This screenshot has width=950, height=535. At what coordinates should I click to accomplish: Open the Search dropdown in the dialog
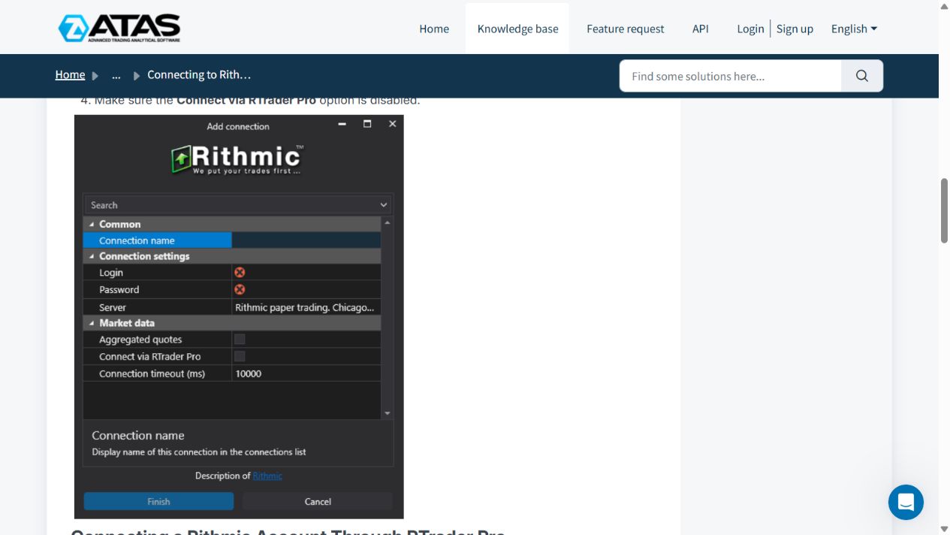pos(384,205)
